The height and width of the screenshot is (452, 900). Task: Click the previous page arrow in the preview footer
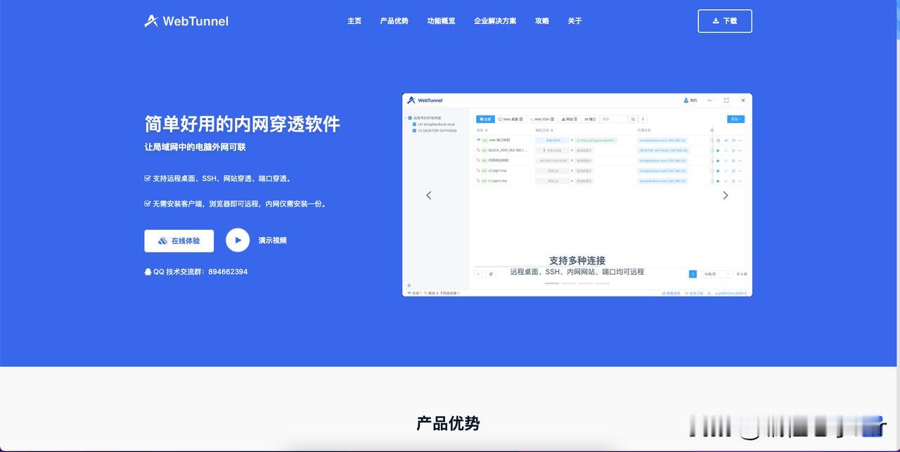(x=479, y=274)
